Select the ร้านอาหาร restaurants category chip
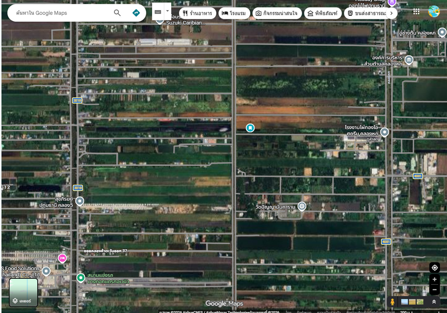Screen dimensions: 447x313 [197, 13]
